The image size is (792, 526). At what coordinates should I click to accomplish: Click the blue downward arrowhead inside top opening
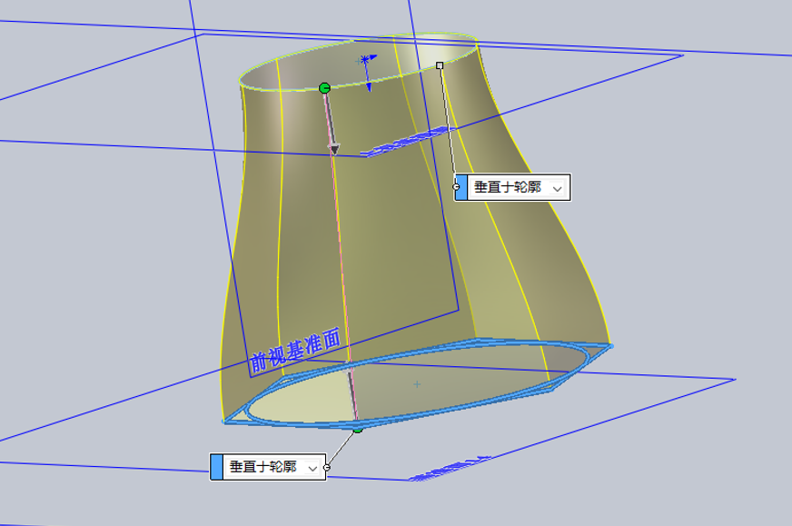(370, 87)
